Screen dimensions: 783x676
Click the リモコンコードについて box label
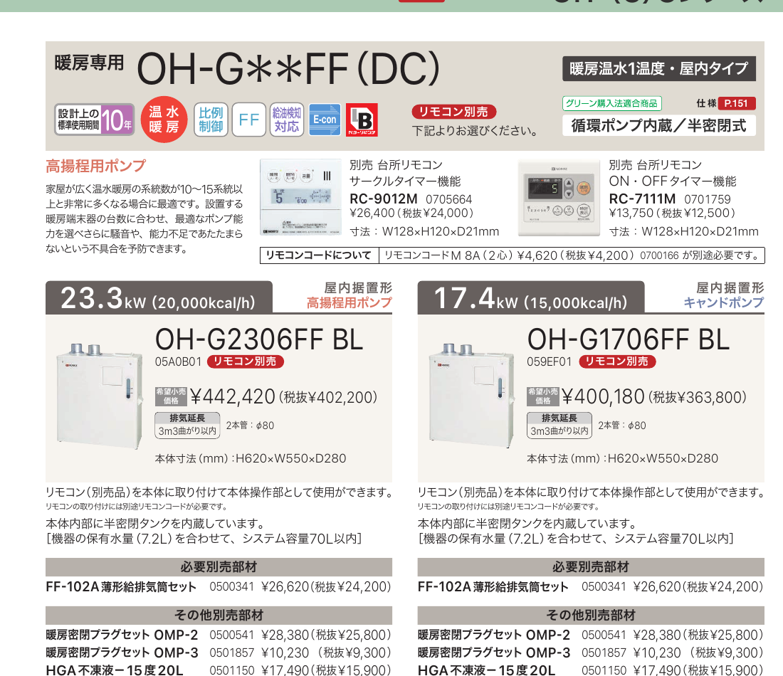[319, 255]
